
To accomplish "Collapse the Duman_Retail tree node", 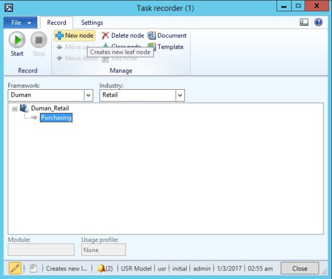I will coord(15,109).
